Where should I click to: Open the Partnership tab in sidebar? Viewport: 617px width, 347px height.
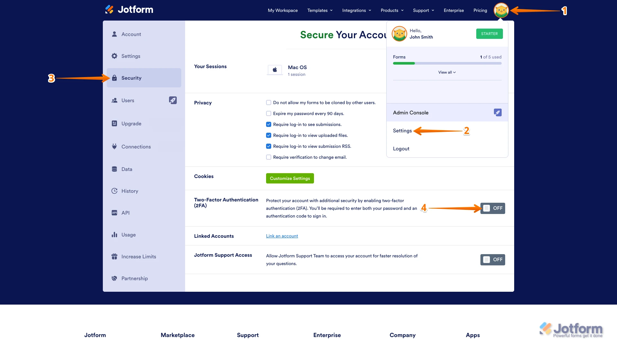click(144, 278)
